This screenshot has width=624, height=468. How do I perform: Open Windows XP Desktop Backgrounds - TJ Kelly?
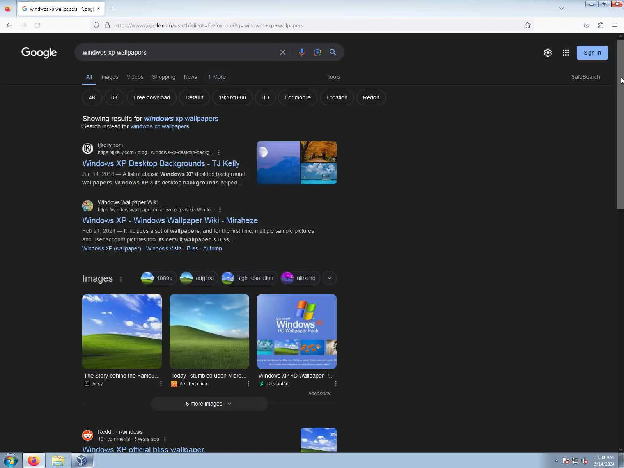(161, 163)
